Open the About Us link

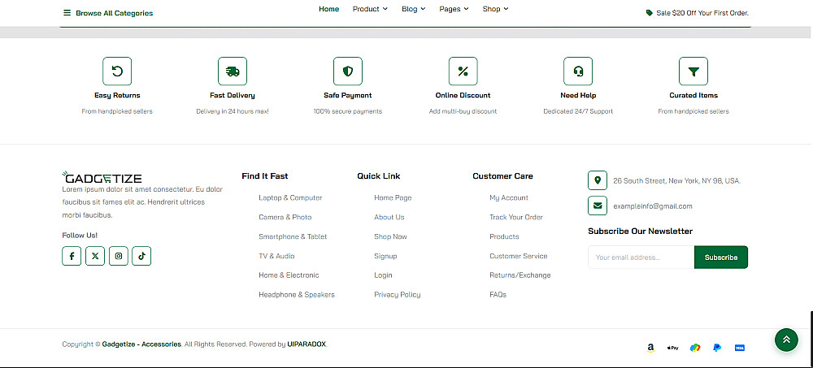pos(389,217)
